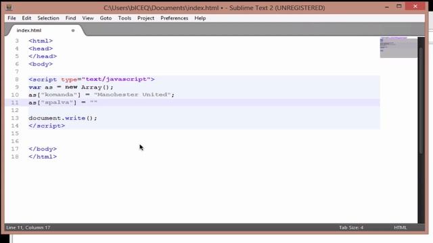Click the script type="text/javascript" line
Viewport: 433px width, 243px height.
tap(91, 80)
